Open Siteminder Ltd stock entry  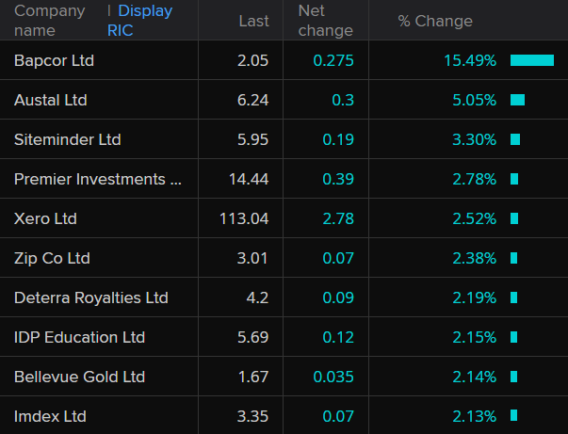pyautogui.click(x=68, y=139)
